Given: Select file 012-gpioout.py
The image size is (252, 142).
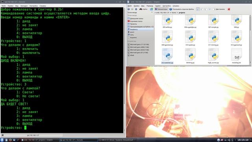Looking at the screenshot, I should 236,38.
